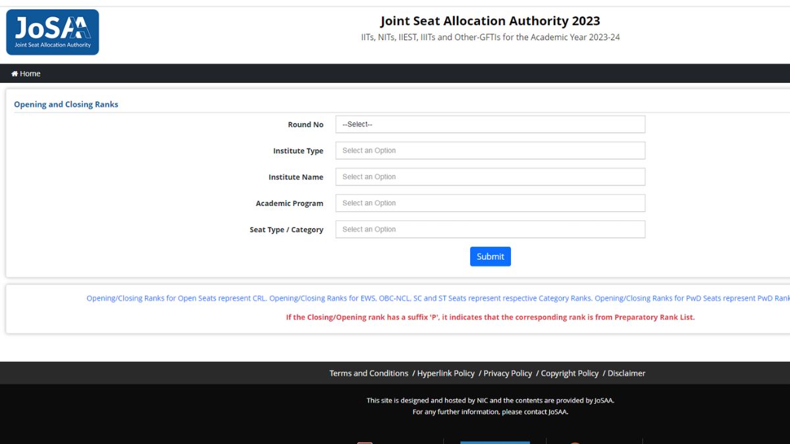
Task: Open the Copyright Policy page
Action: coord(569,373)
